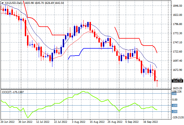Viewport: 184px width, 125px height.
Task: Select the XAUUSD,Daily chart title text
Action: 14,3
